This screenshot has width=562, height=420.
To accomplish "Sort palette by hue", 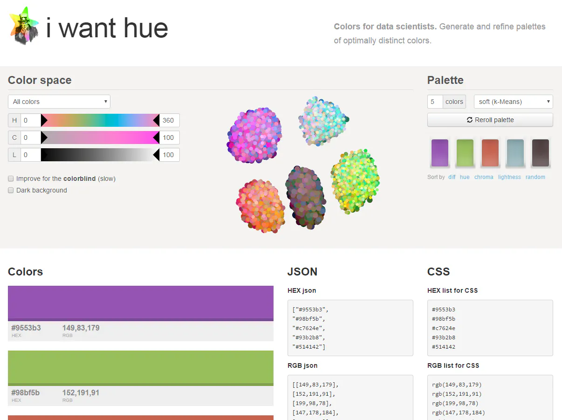I will pos(465,177).
